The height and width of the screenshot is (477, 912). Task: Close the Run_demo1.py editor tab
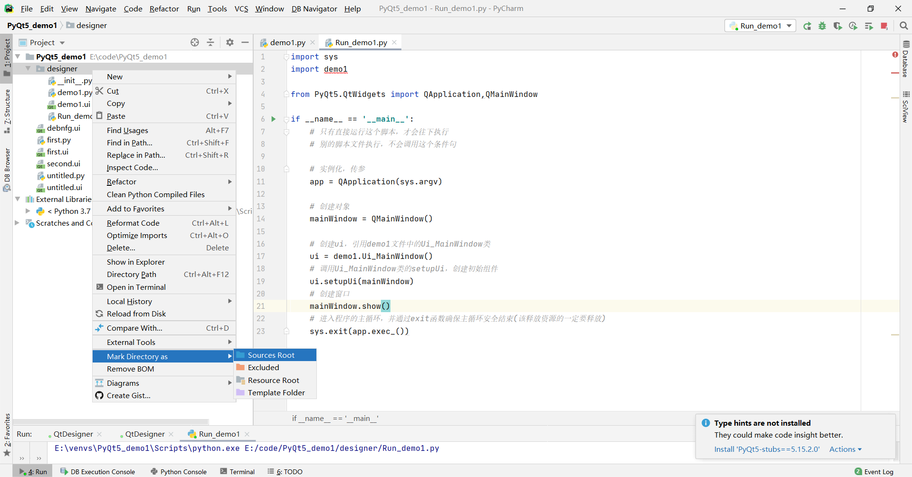pos(394,42)
